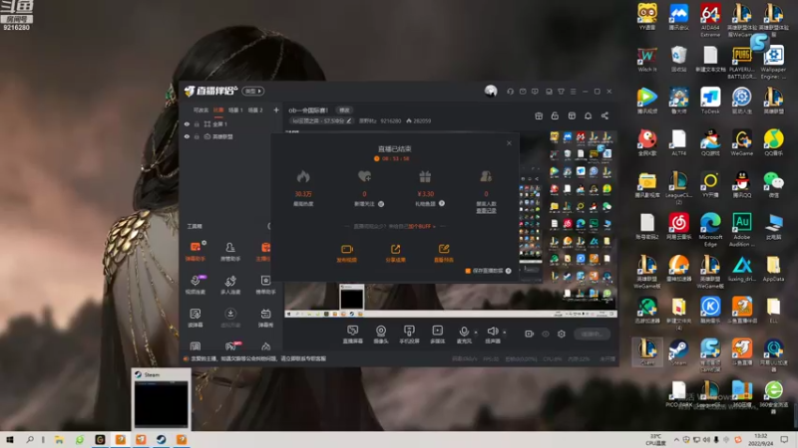This screenshot has width=798, height=448.
Task: Toggle the preview eye icon near settings gear
Action: [545, 334]
